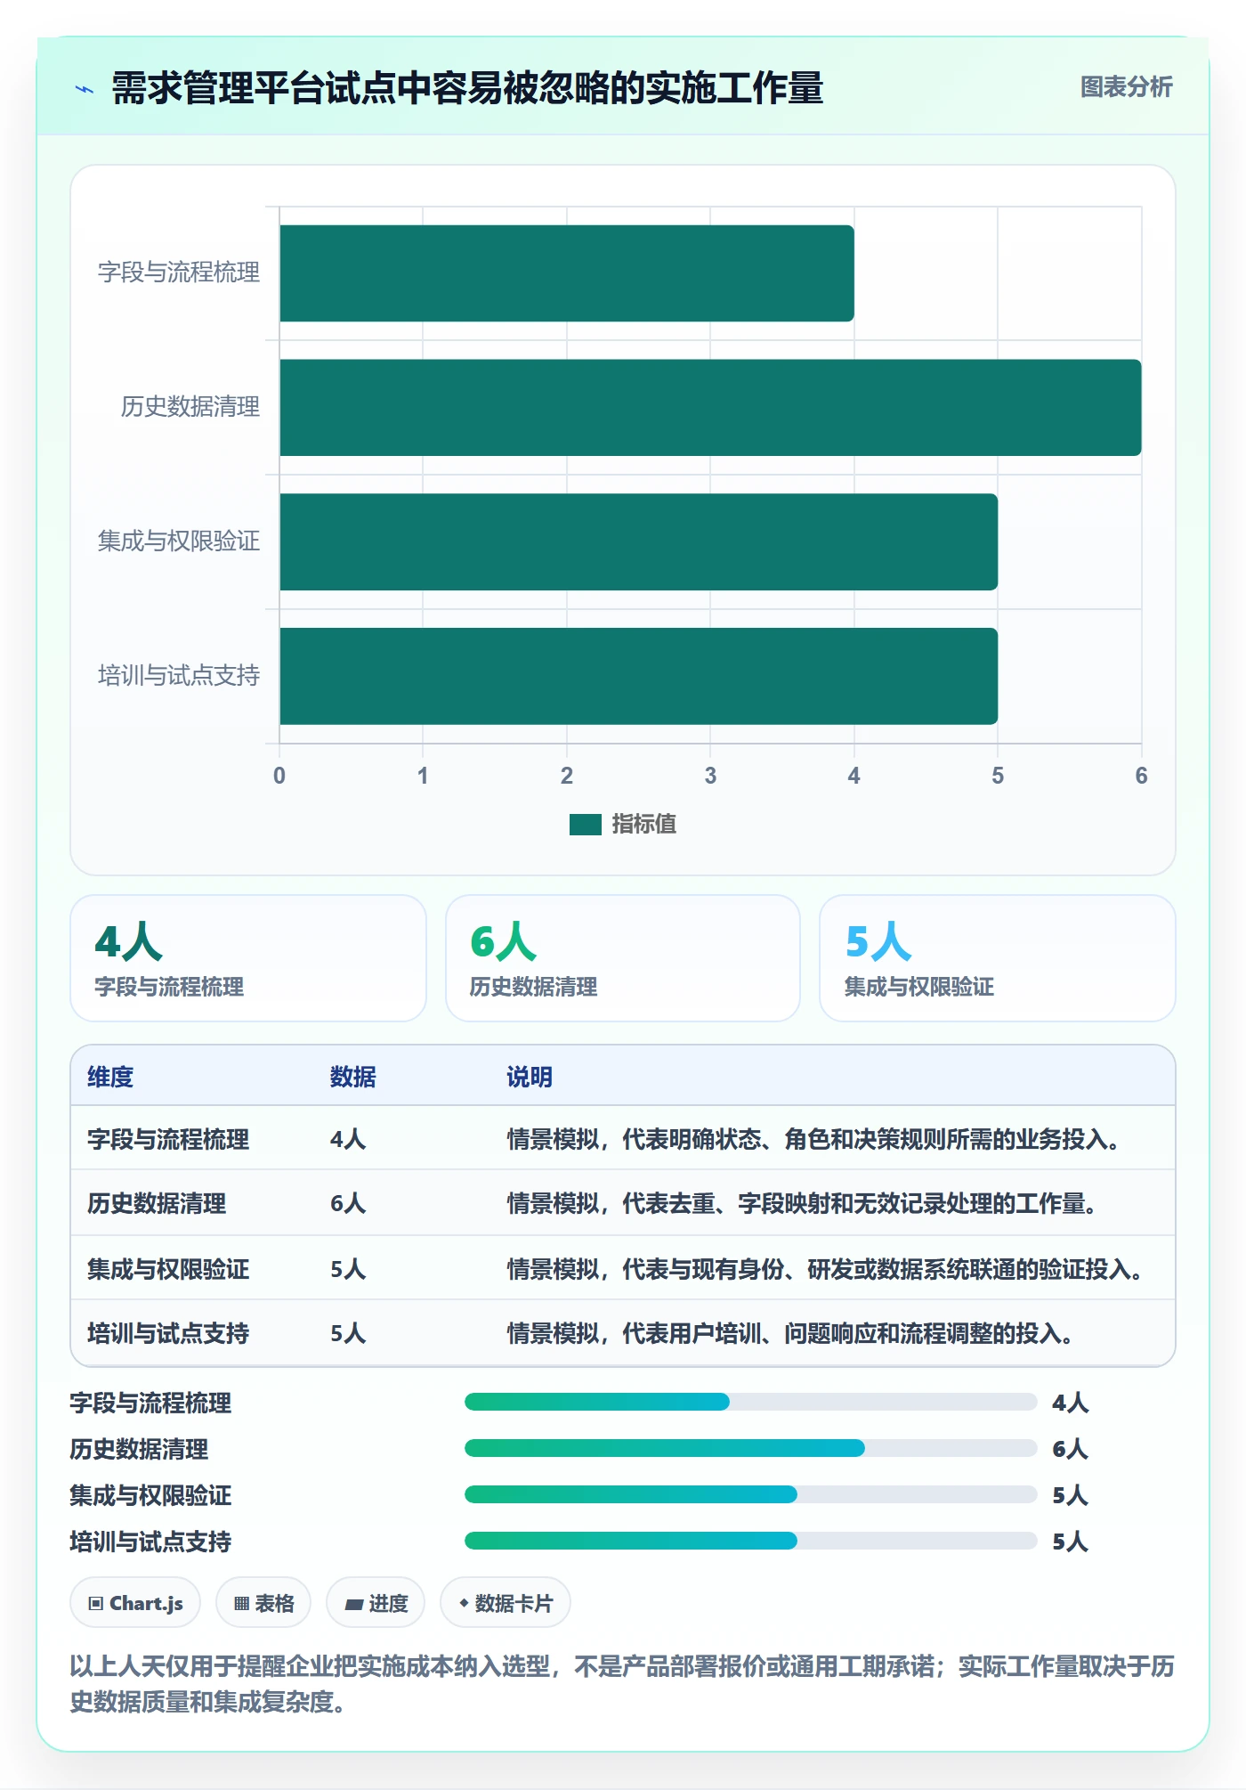The height and width of the screenshot is (1790, 1246).
Task: Select the 历史数据清理 table row cell
Action: tap(157, 1204)
